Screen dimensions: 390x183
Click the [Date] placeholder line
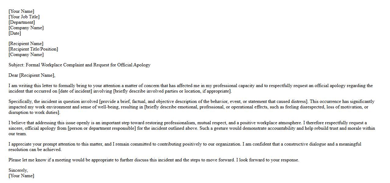coord(15,33)
